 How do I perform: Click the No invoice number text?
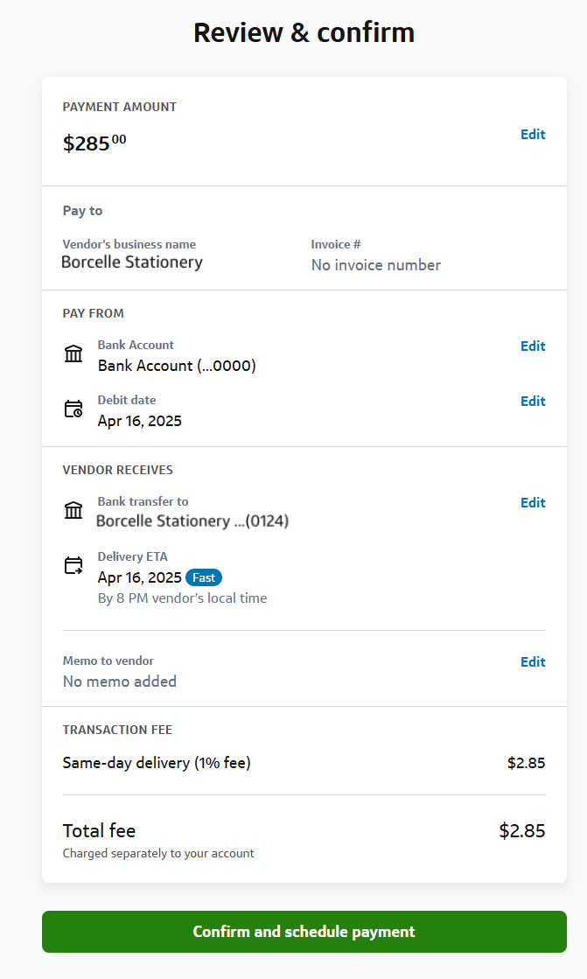tap(376, 265)
